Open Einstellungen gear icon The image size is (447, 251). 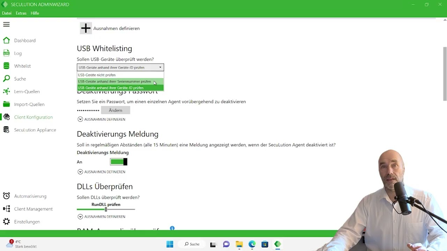coord(6,222)
